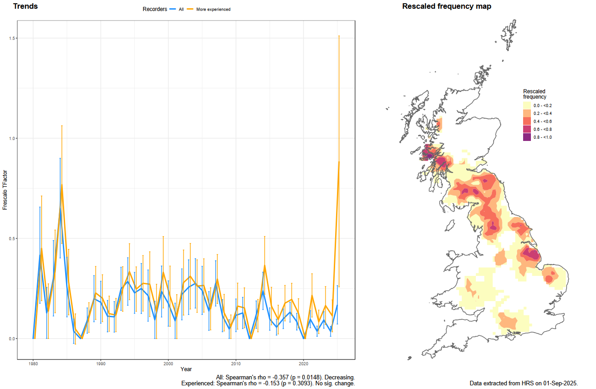This screenshot has height=389, width=596.
Task: Click the 'Year' x-axis label
Action: (x=186, y=369)
